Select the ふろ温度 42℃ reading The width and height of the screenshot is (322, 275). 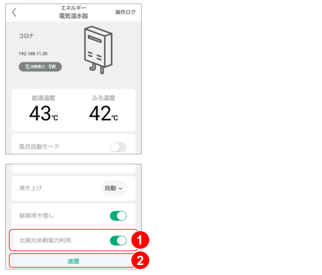103,114
